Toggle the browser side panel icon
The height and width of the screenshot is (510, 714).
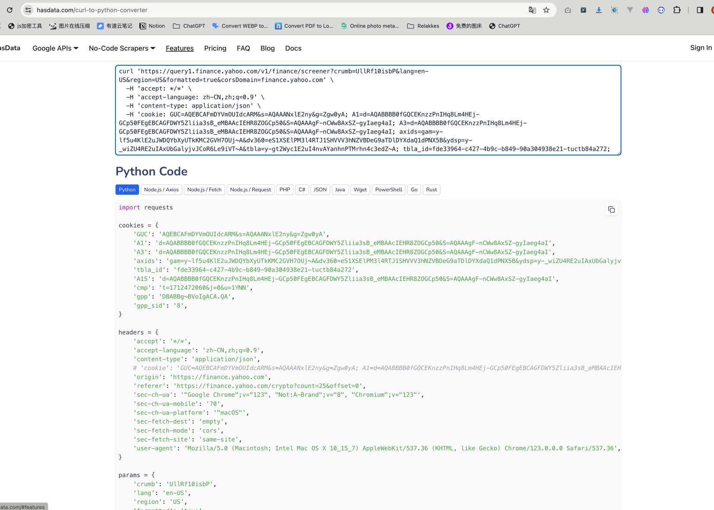point(700,10)
